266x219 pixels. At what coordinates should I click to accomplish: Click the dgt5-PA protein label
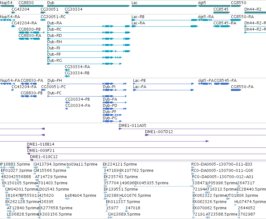pyautogui.click(x=206, y=81)
